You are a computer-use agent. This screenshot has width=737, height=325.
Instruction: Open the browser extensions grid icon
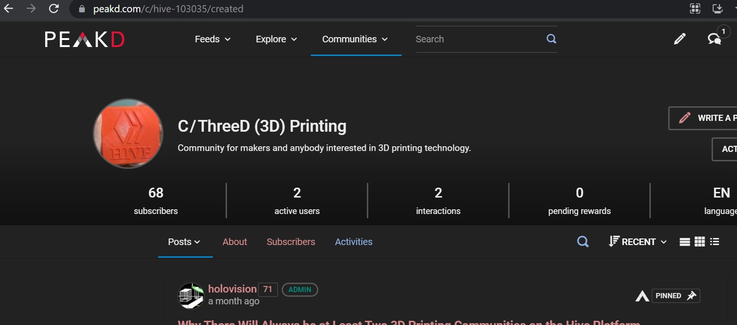point(695,8)
